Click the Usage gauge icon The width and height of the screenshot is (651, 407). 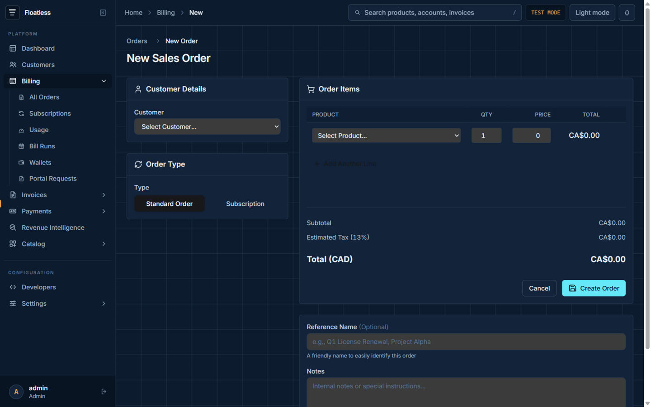point(21,130)
